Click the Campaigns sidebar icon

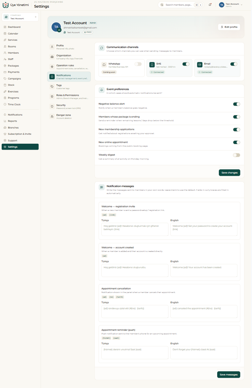(x=5, y=78)
